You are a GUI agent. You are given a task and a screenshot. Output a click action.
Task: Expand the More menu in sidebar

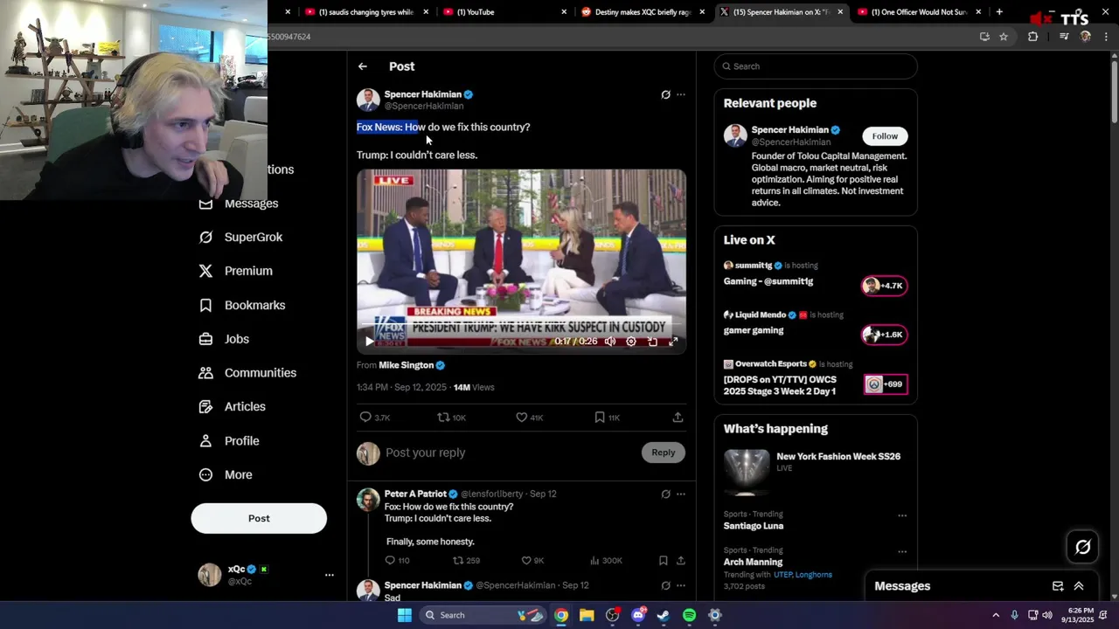click(226, 475)
